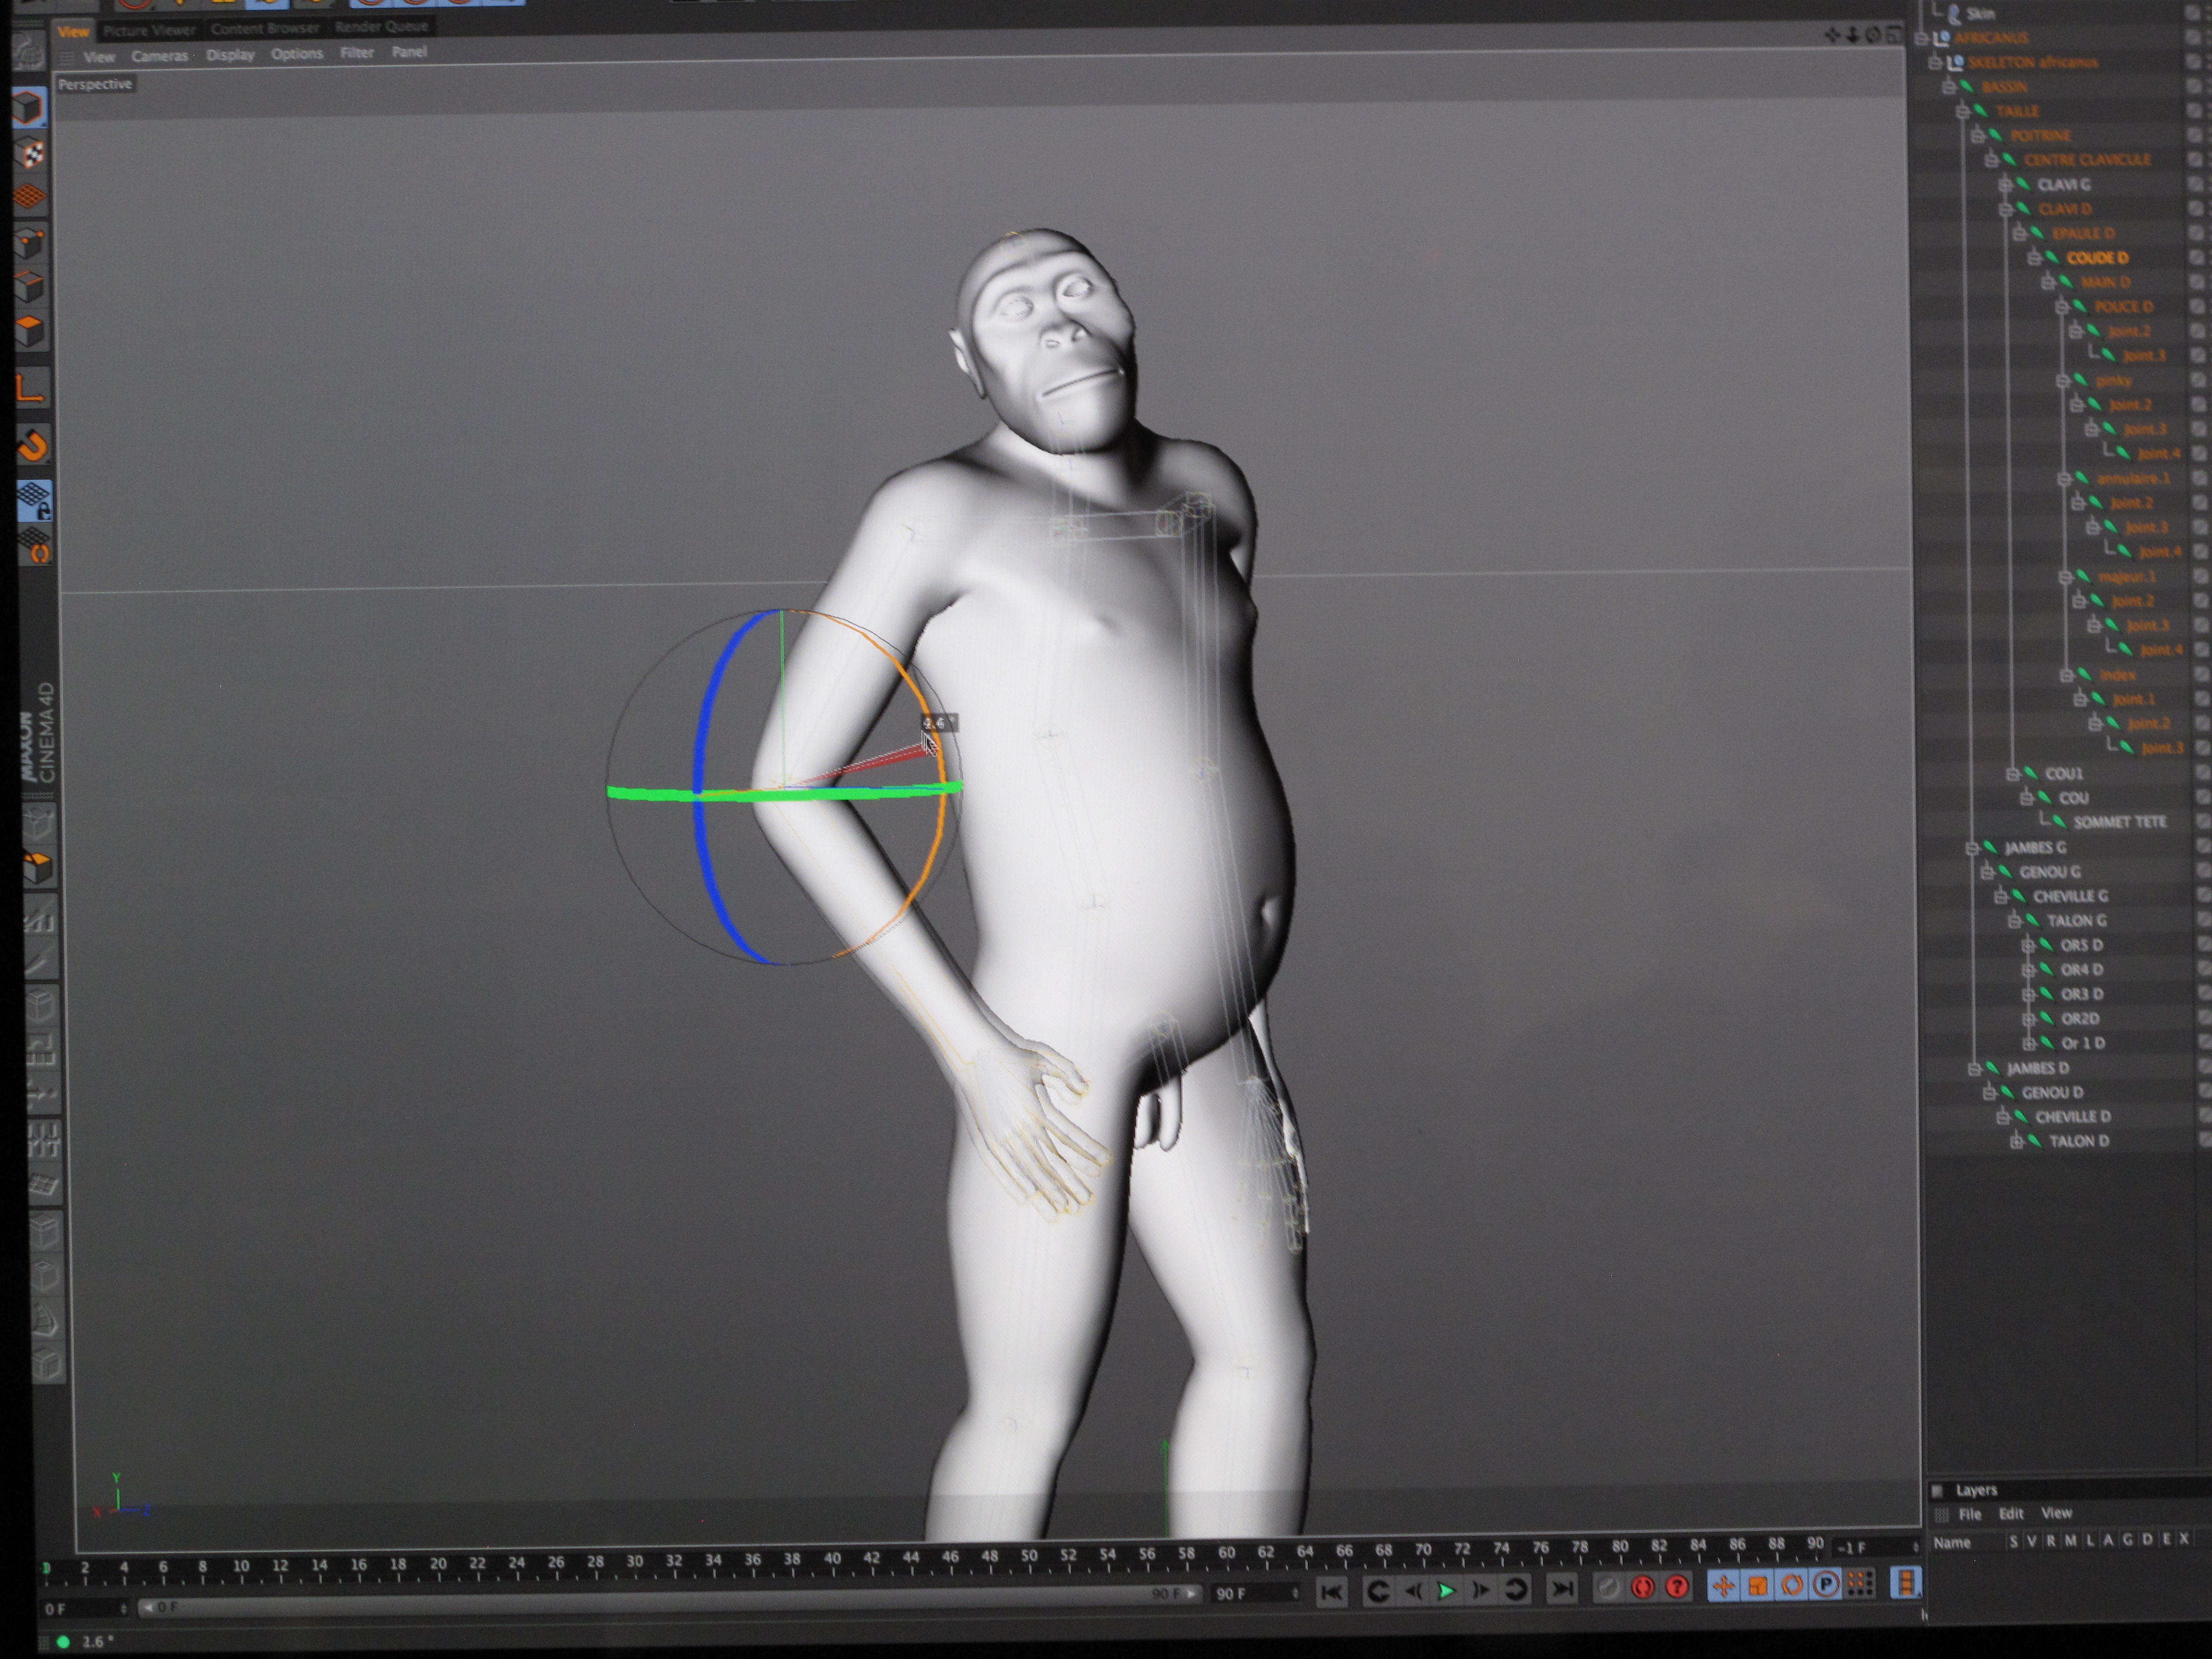Click the Axis mode L-shaped icon
This screenshot has width=2212, height=1659.
coord(30,386)
